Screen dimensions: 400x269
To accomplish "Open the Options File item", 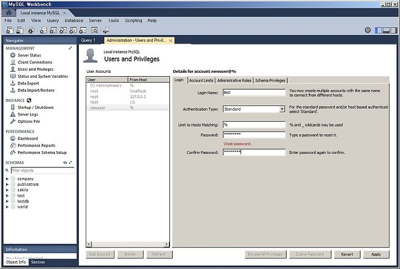I will (29, 122).
